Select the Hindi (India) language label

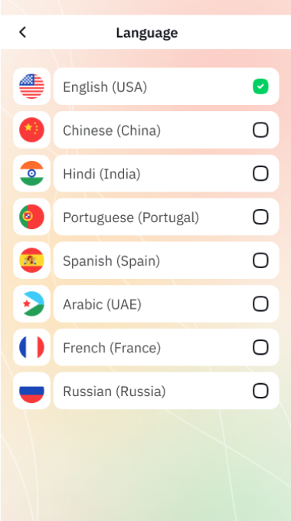(102, 174)
